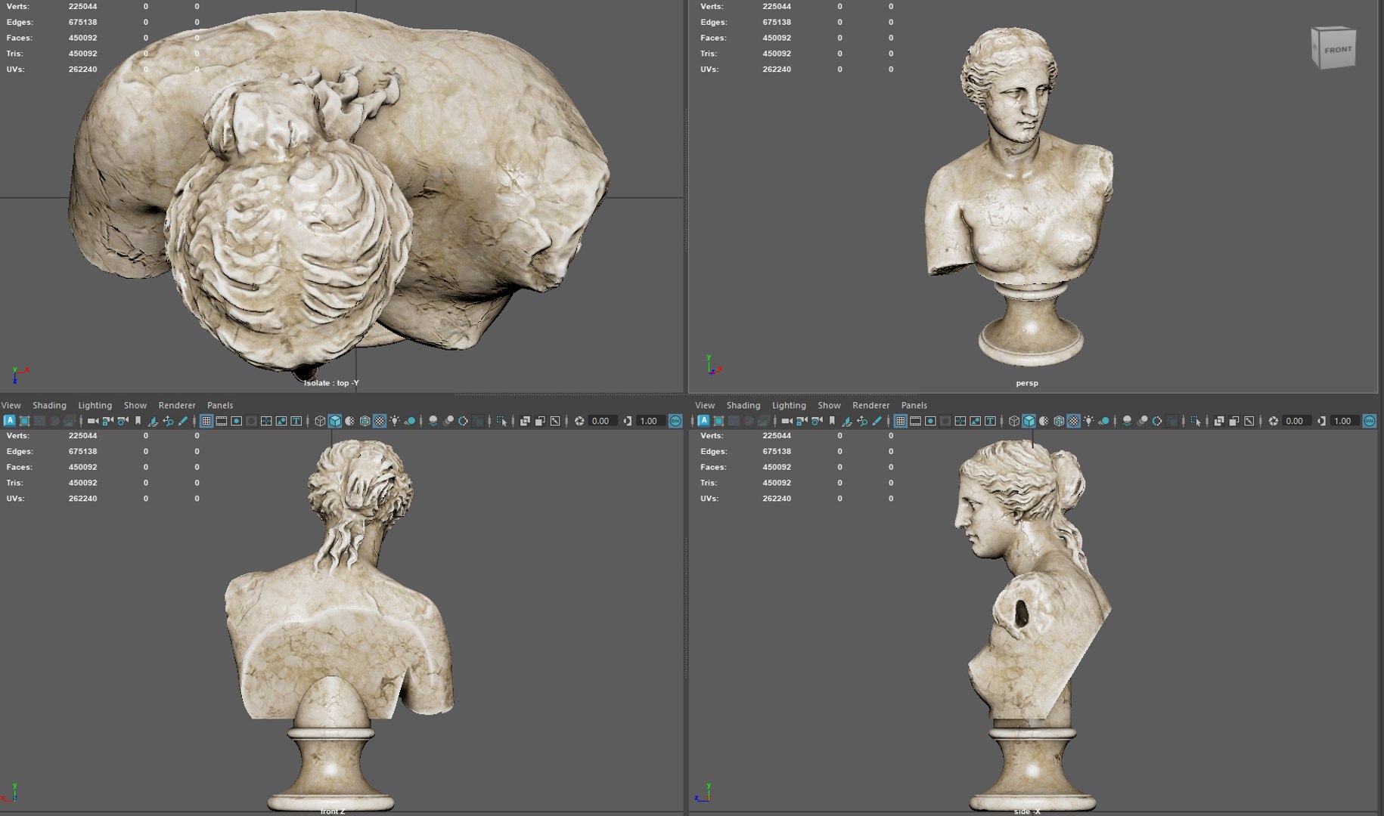Viewport: 1384px width, 816px height.
Task: Click gamma value field in side -X panel
Action: tap(1345, 421)
